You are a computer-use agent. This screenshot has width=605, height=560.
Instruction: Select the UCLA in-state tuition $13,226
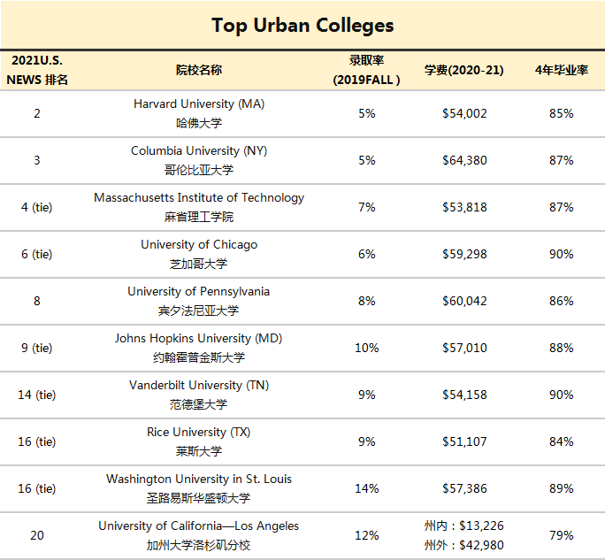click(x=463, y=525)
